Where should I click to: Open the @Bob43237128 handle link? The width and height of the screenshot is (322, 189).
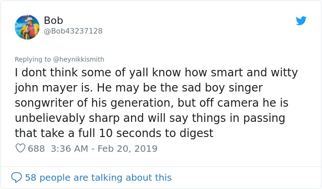(73, 31)
